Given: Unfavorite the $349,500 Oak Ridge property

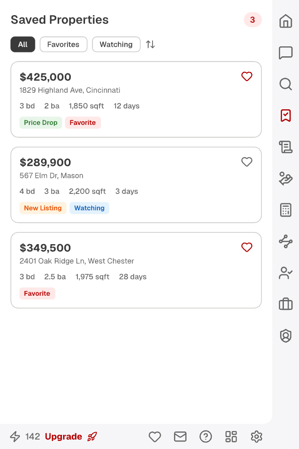Looking at the screenshot, I should coord(247,247).
